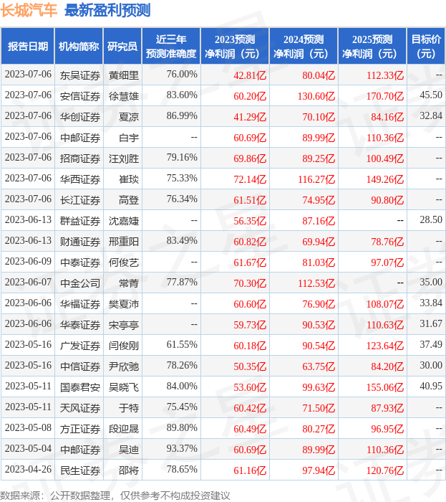
Task: Click target price 35.00
Action: [x=431, y=282]
